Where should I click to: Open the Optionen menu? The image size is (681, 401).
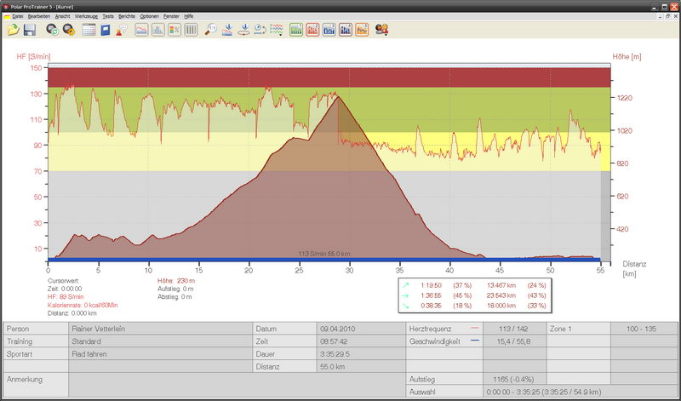point(149,16)
